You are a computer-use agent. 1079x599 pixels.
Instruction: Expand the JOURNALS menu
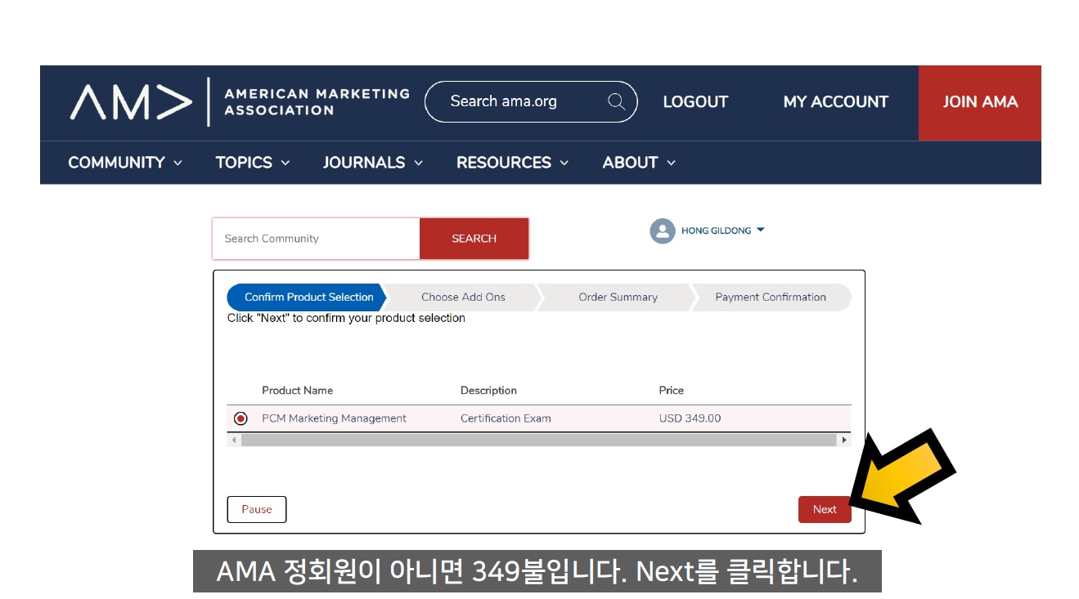tap(373, 163)
